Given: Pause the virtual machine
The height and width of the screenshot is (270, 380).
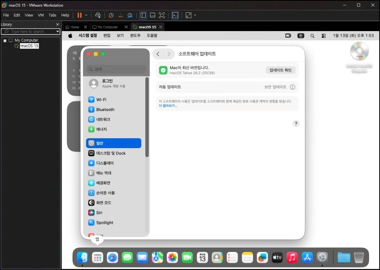Looking at the screenshot, I should tap(80, 15).
